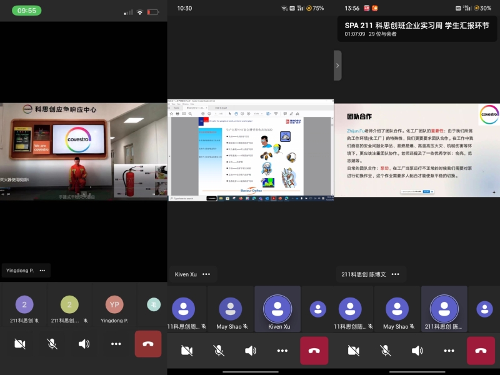The height and width of the screenshot is (375, 500).
Task: Unmute the microphone in the right meeting
Action: 386,351
